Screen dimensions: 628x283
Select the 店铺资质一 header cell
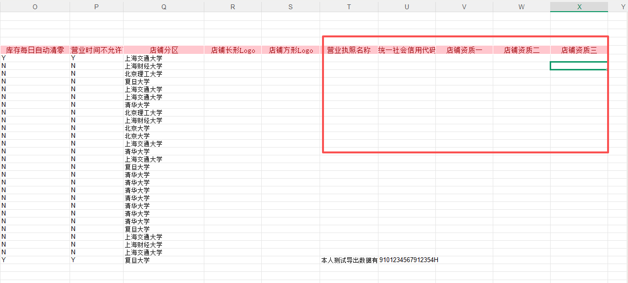464,50
